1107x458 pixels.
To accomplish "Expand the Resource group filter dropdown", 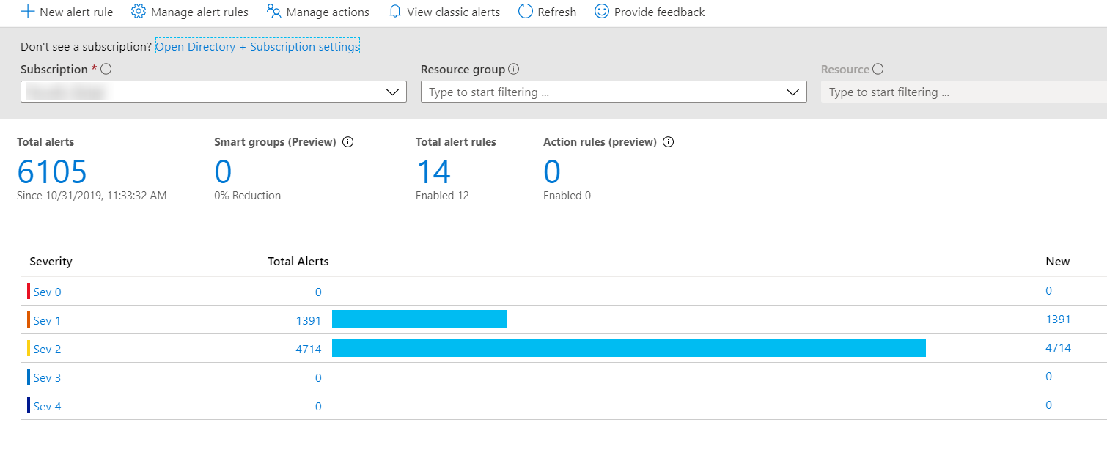I will click(x=792, y=92).
